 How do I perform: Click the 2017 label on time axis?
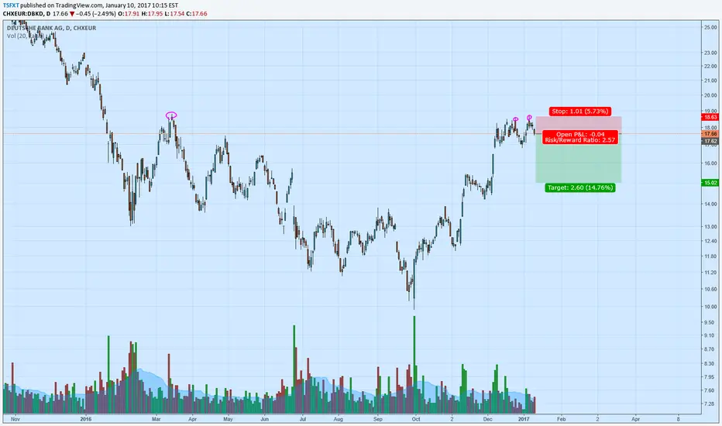pos(524,419)
